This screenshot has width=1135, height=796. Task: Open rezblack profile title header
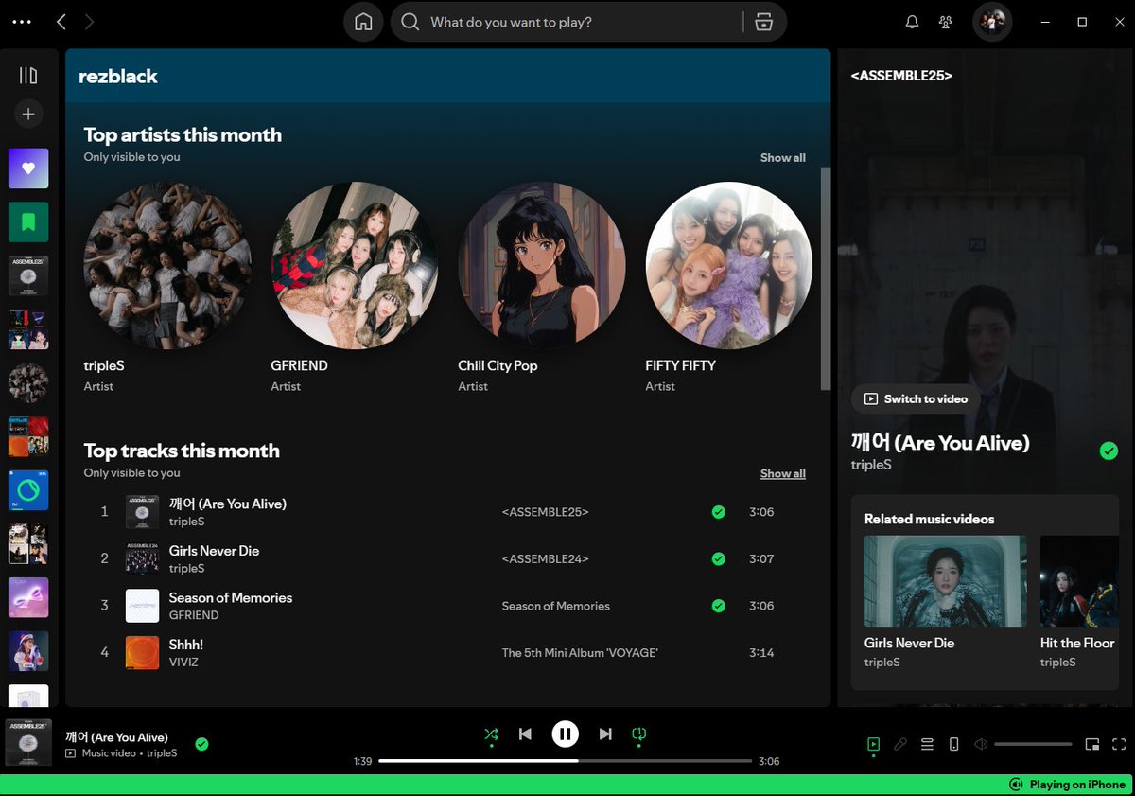[118, 77]
